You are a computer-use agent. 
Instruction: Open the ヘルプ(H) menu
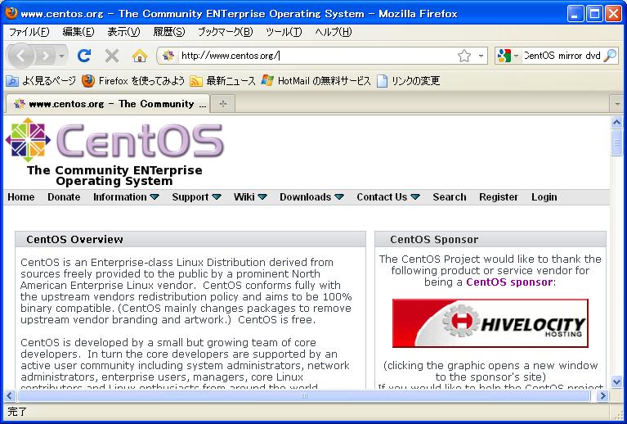(x=333, y=32)
